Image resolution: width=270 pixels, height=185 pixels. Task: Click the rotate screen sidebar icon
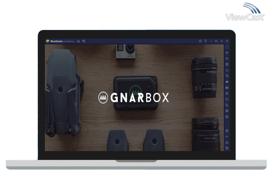point(227,105)
